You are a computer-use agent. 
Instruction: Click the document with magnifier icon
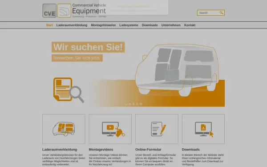tap(69, 90)
